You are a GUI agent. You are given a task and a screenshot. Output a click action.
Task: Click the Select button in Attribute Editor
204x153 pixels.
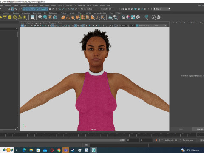click(181, 129)
